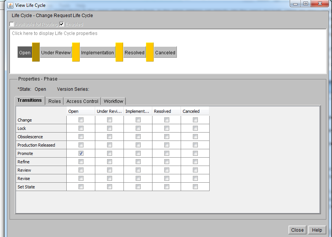332x237 pixels.
Task: Click the Close button
Action: [297, 230]
